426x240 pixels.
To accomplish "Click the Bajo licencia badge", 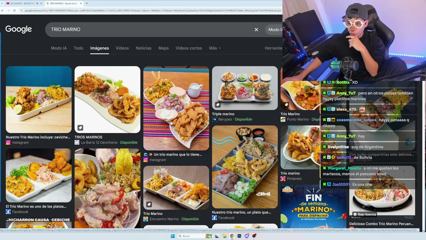I will 365,215.
